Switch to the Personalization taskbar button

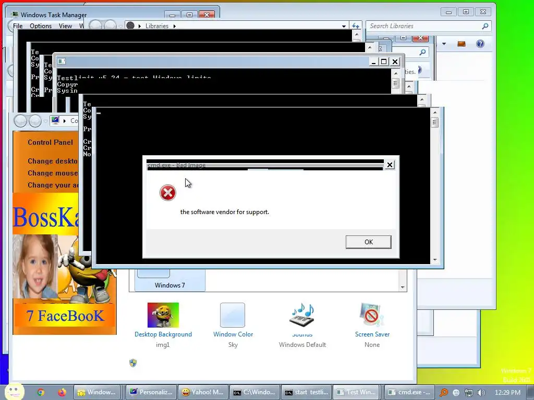pyautogui.click(x=151, y=392)
